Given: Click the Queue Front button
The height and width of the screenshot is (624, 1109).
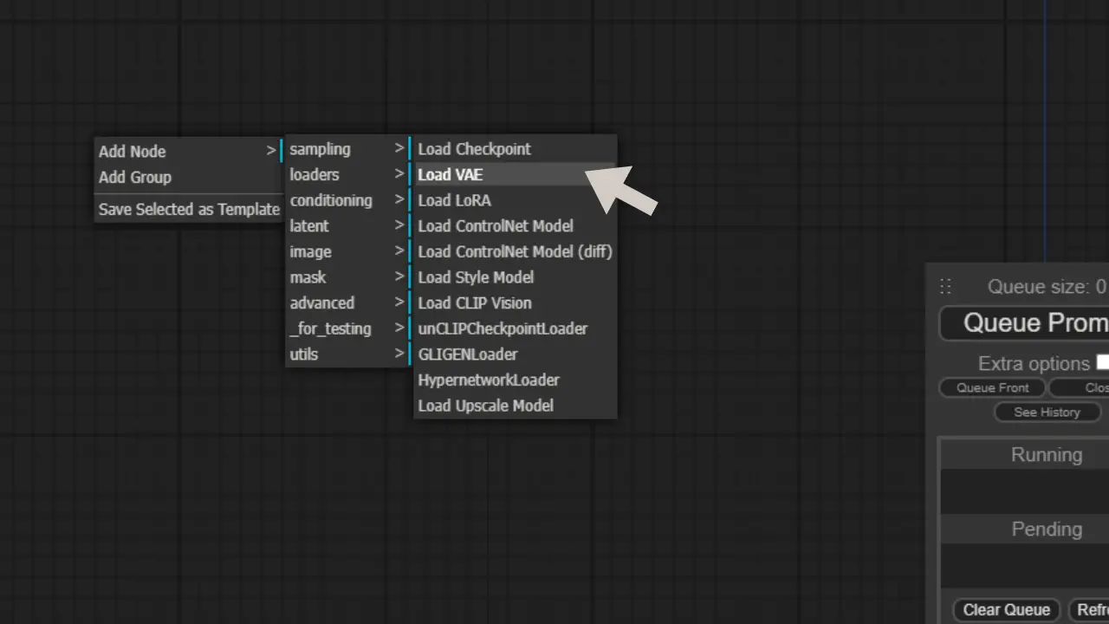Looking at the screenshot, I should [x=993, y=387].
